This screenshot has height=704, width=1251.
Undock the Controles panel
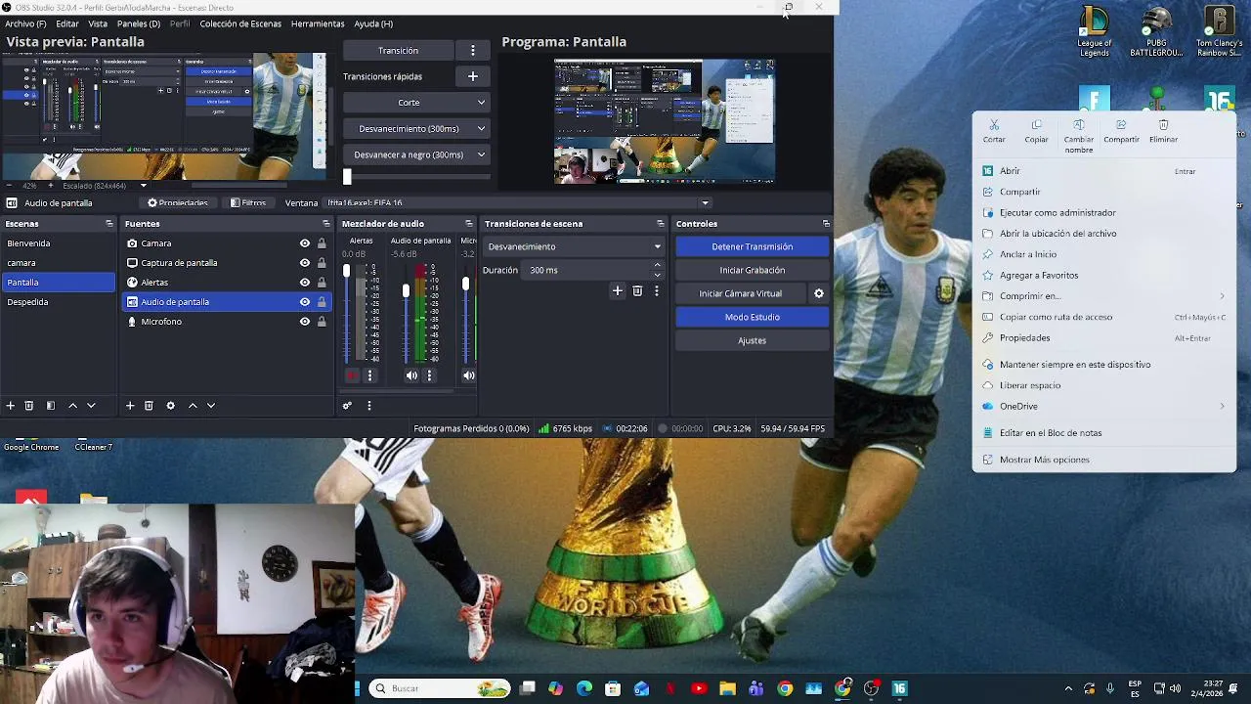point(826,224)
